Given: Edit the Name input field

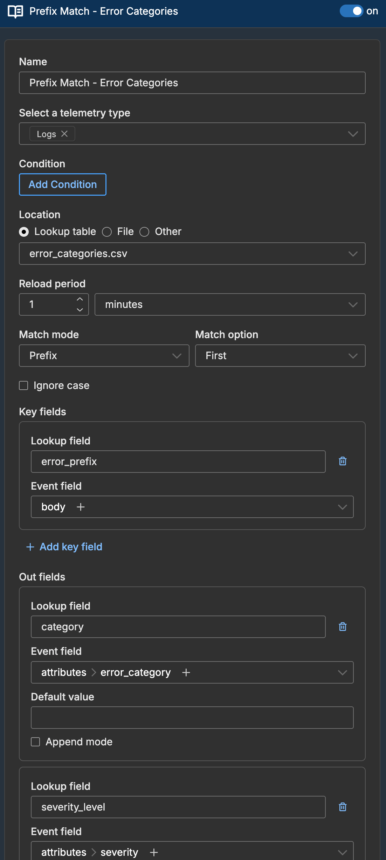Looking at the screenshot, I should pos(192,83).
